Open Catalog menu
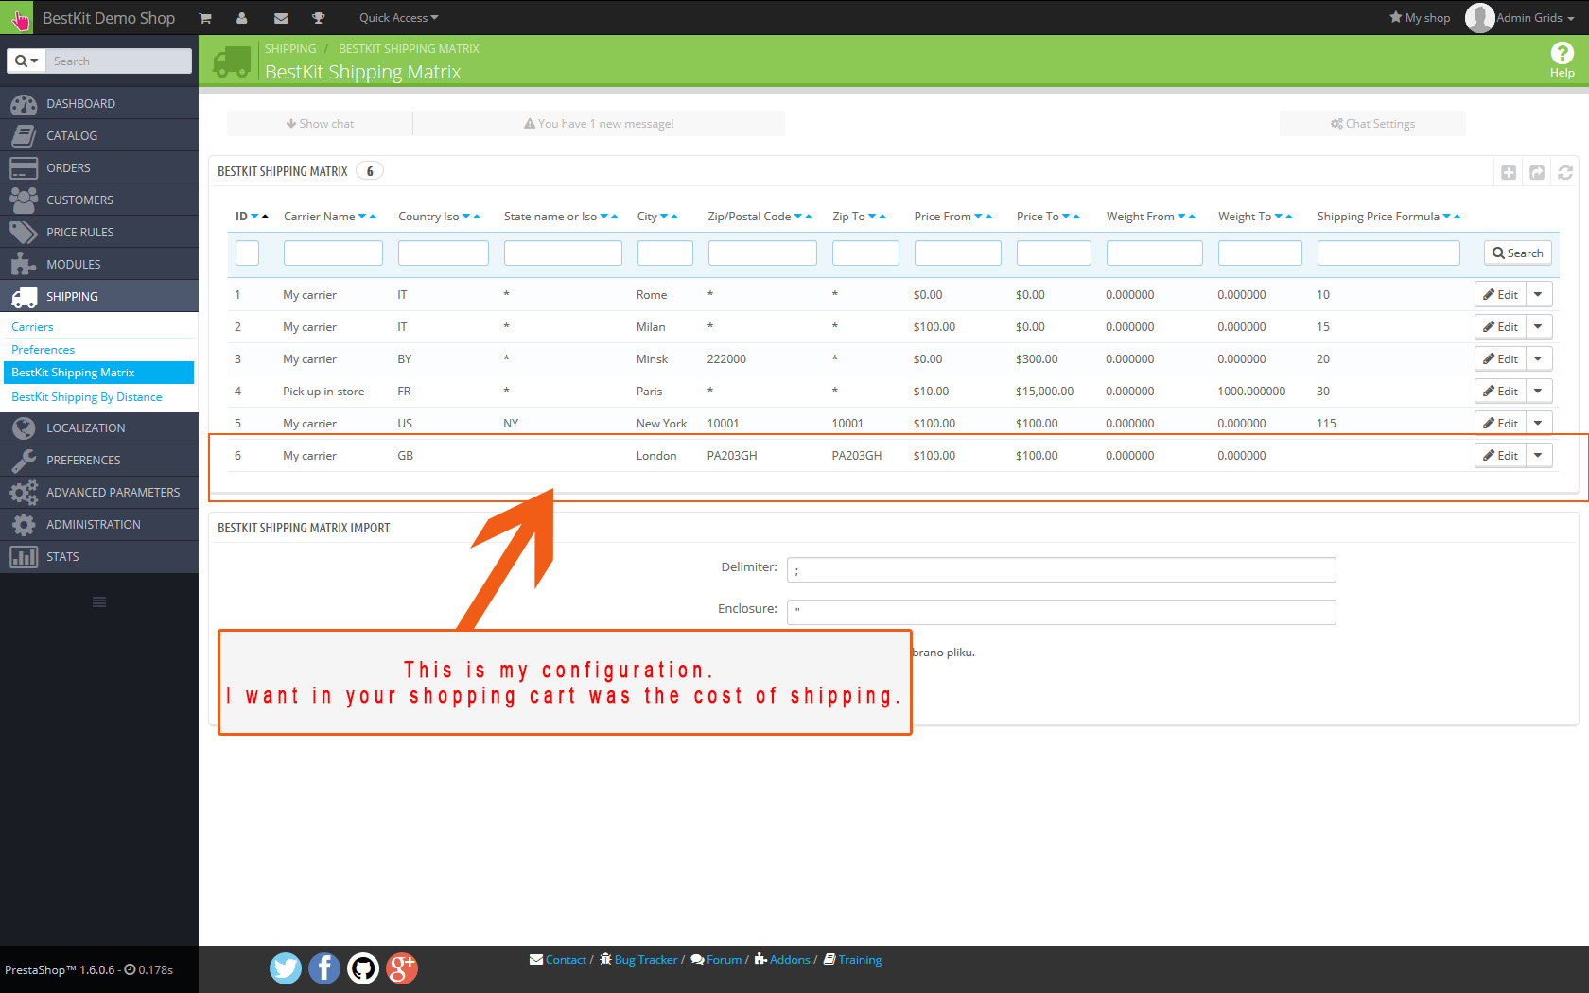Viewport: 1589px width, 993px height. click(99, 135)
